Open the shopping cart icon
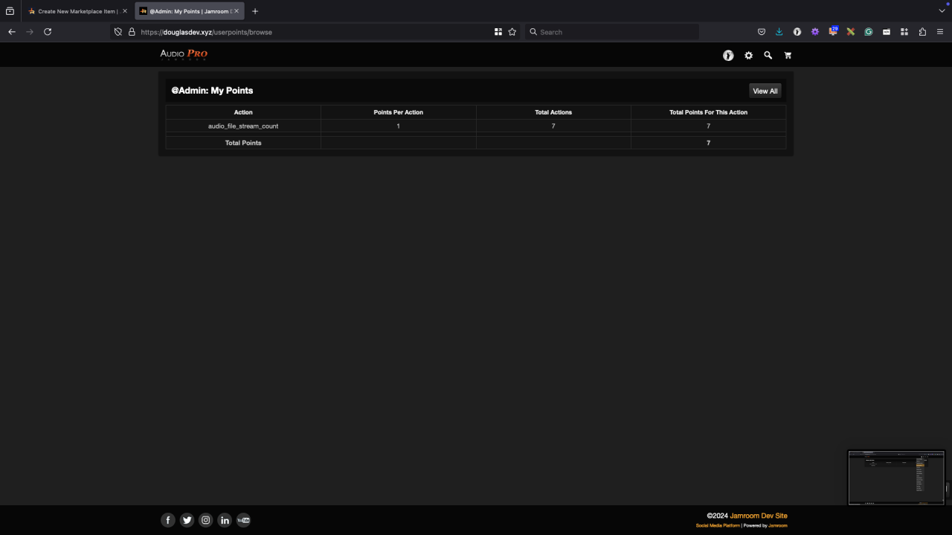952x535 pixels. point(788,56)
